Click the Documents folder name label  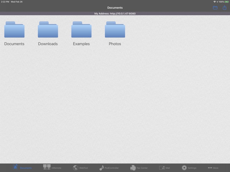[x=14, y=44]
